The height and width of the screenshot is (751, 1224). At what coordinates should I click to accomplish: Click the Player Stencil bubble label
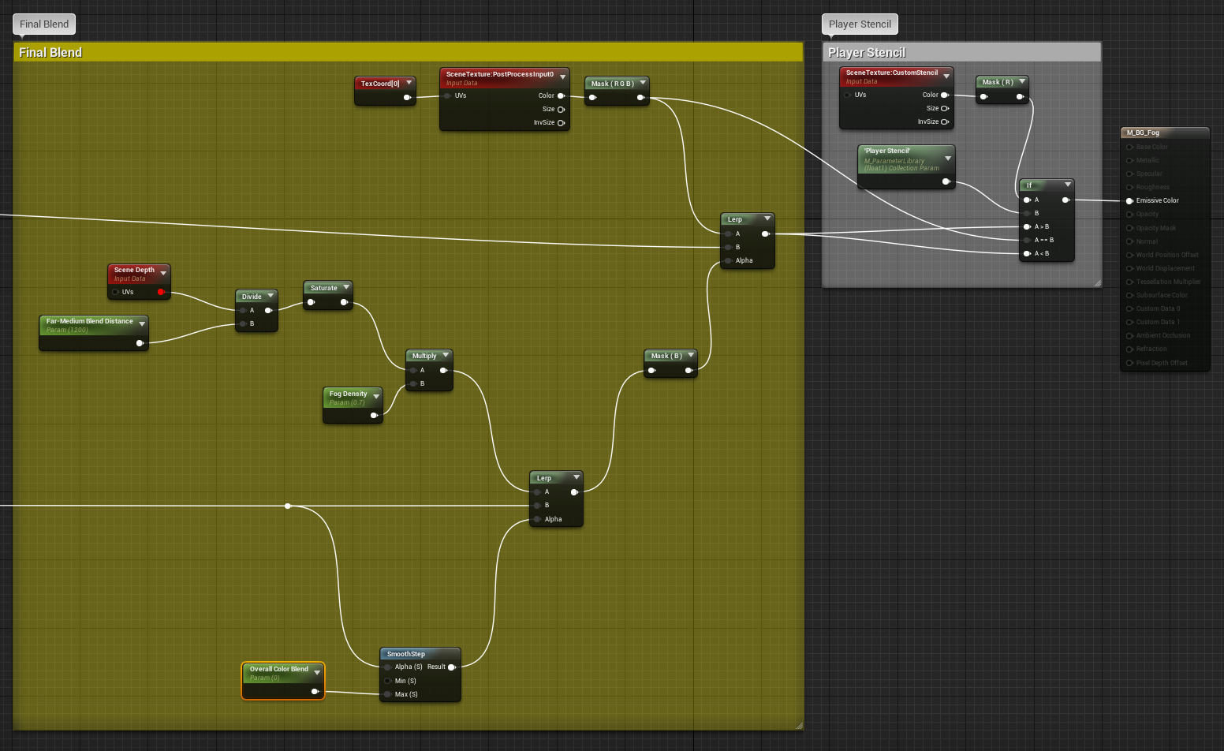coord(859,24)
